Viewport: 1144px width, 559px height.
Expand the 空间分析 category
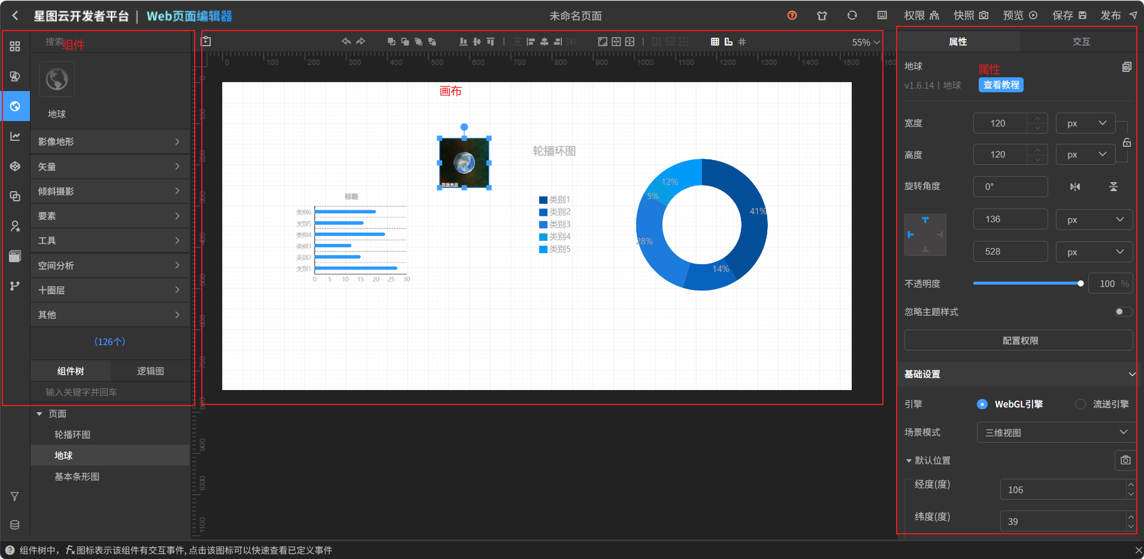110,265
